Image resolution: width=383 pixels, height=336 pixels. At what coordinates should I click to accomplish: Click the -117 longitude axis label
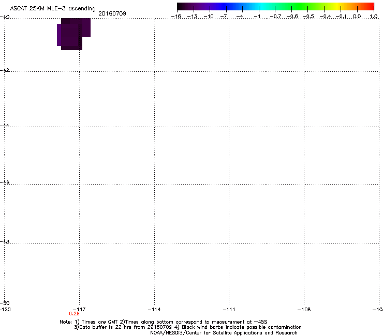[x=79, y=310]
